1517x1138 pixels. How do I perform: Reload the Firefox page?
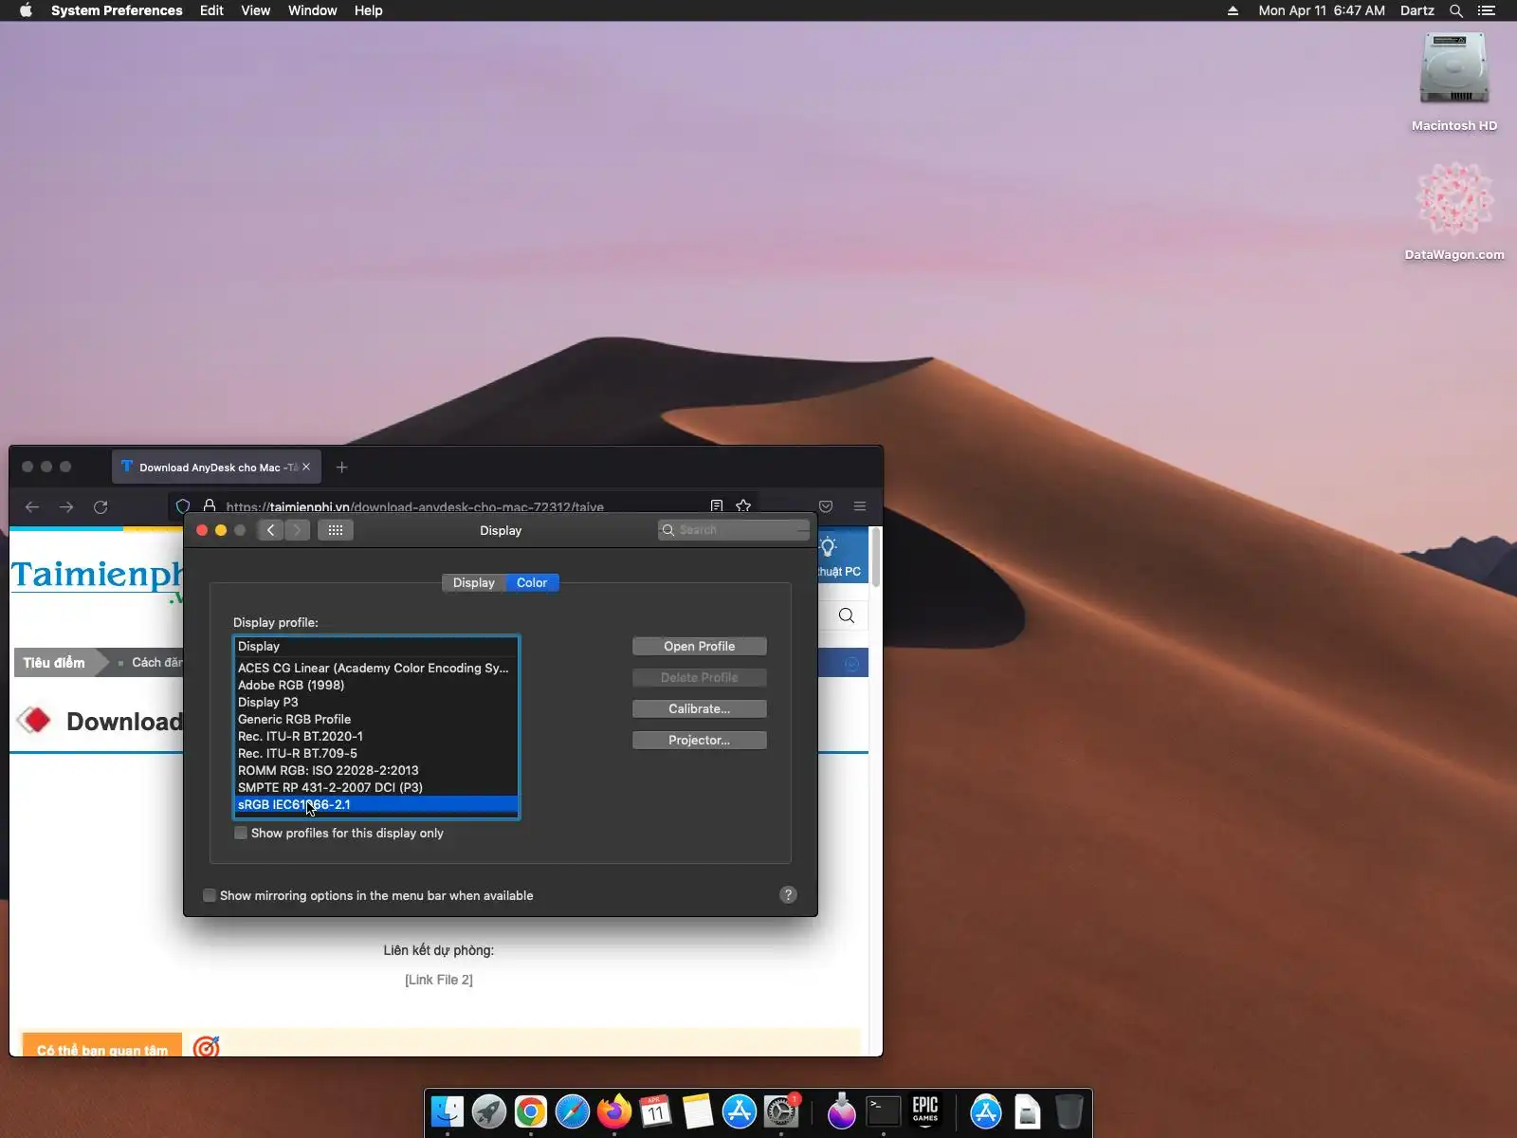tap(101, 506)
